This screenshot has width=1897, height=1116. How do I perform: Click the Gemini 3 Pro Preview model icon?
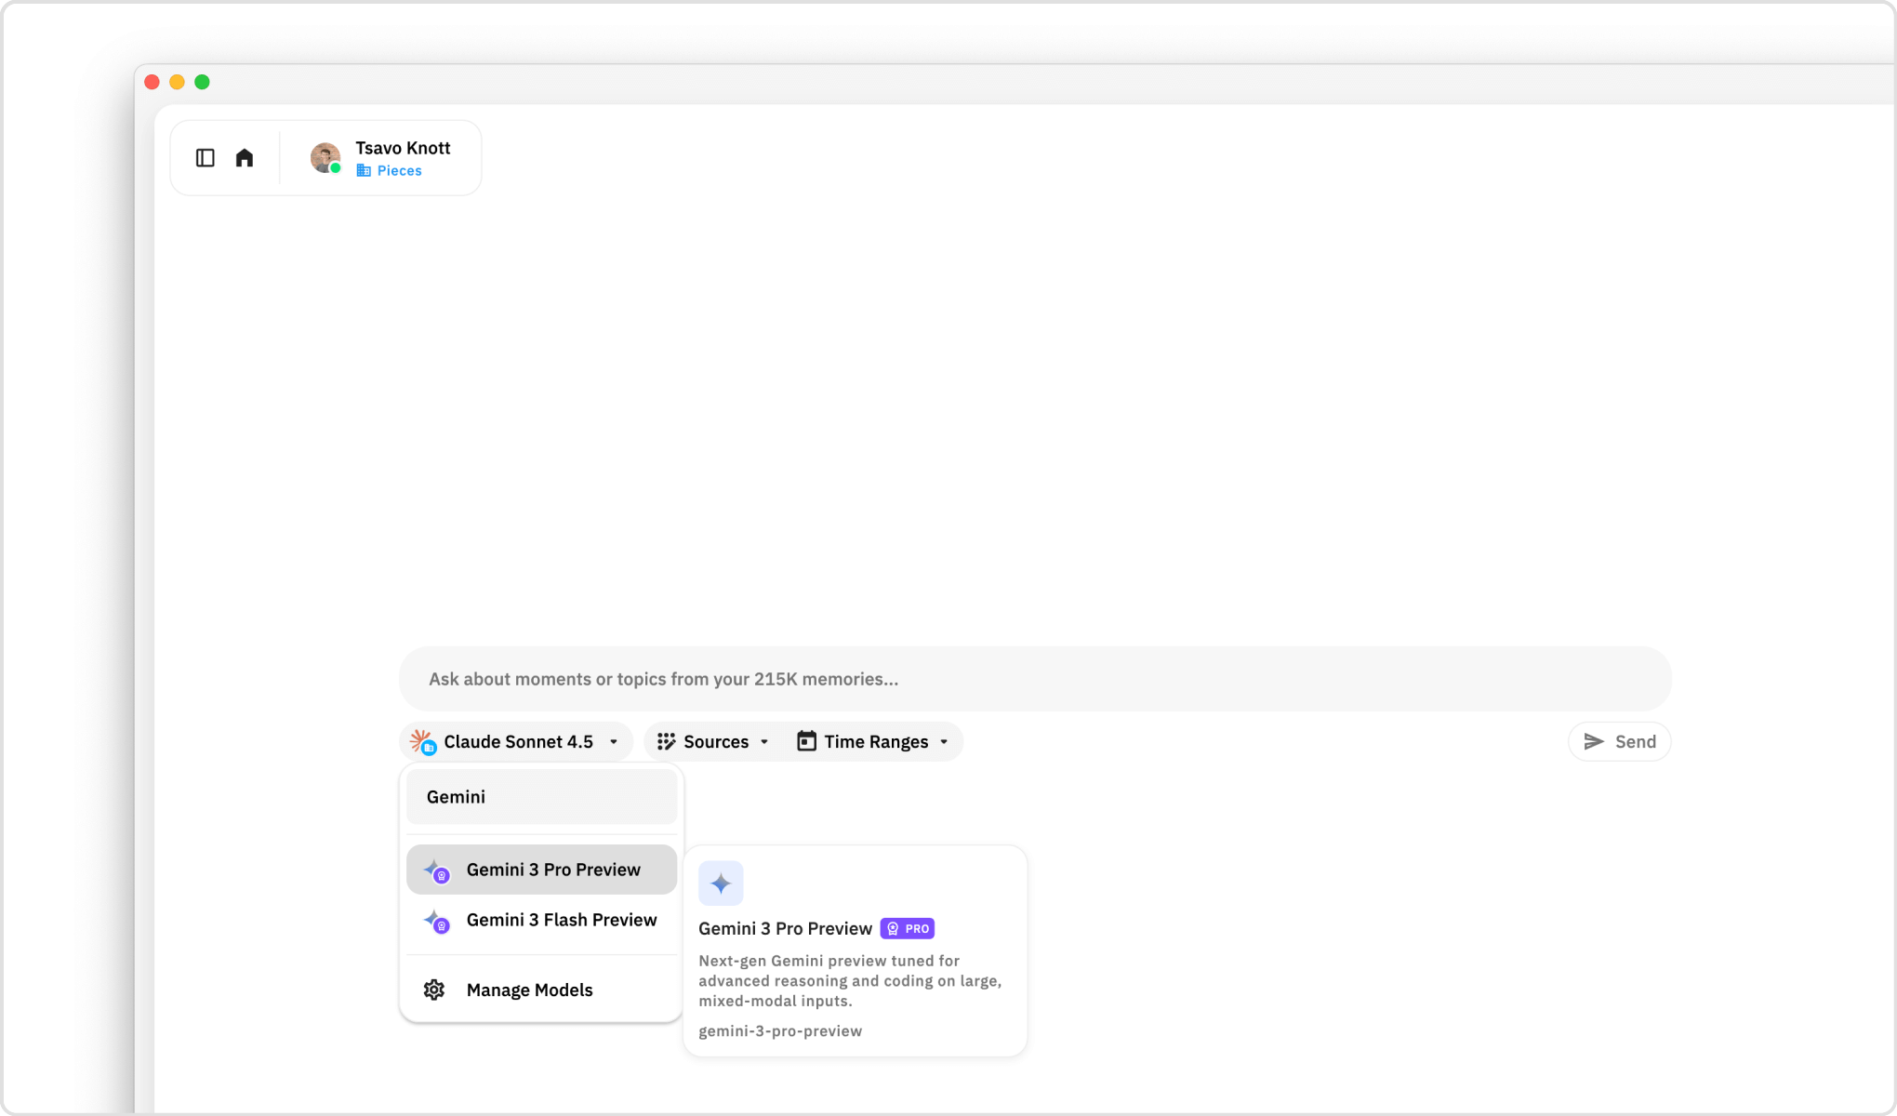pyautogui.click(x=437, y=870)
